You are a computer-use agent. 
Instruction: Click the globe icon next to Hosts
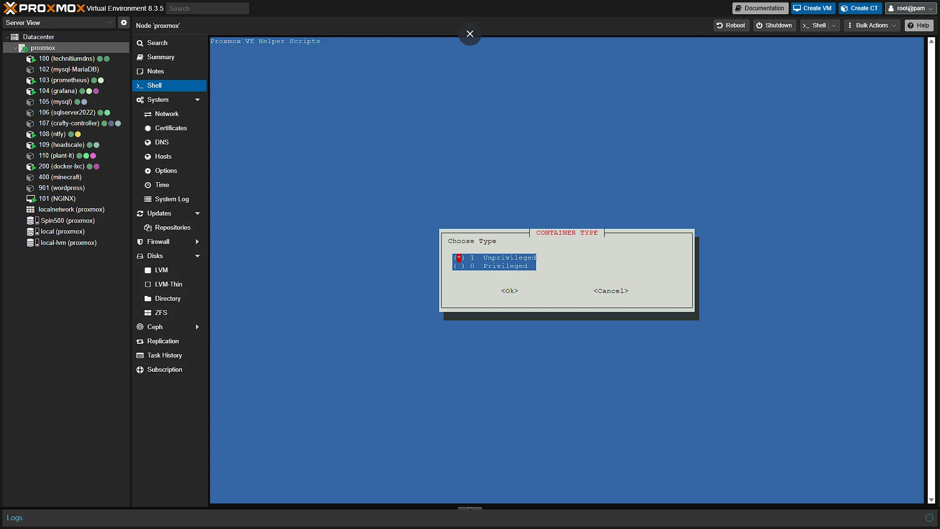tap(148, 157)
